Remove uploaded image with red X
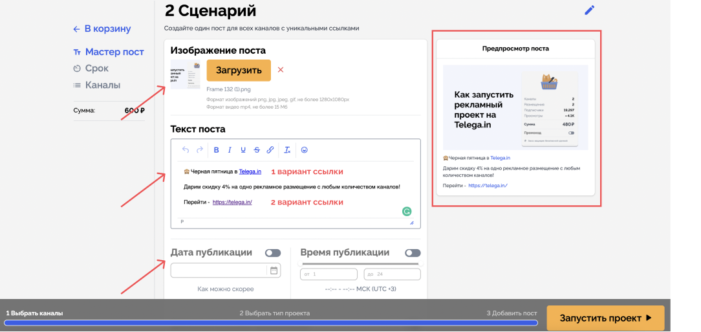Image resolution: width=701 pixels, height=332 pixels. [x=281, y=70]
